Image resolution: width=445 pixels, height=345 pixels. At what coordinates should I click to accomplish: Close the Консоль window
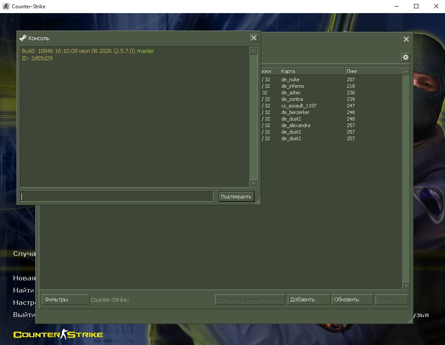(254, 38)
